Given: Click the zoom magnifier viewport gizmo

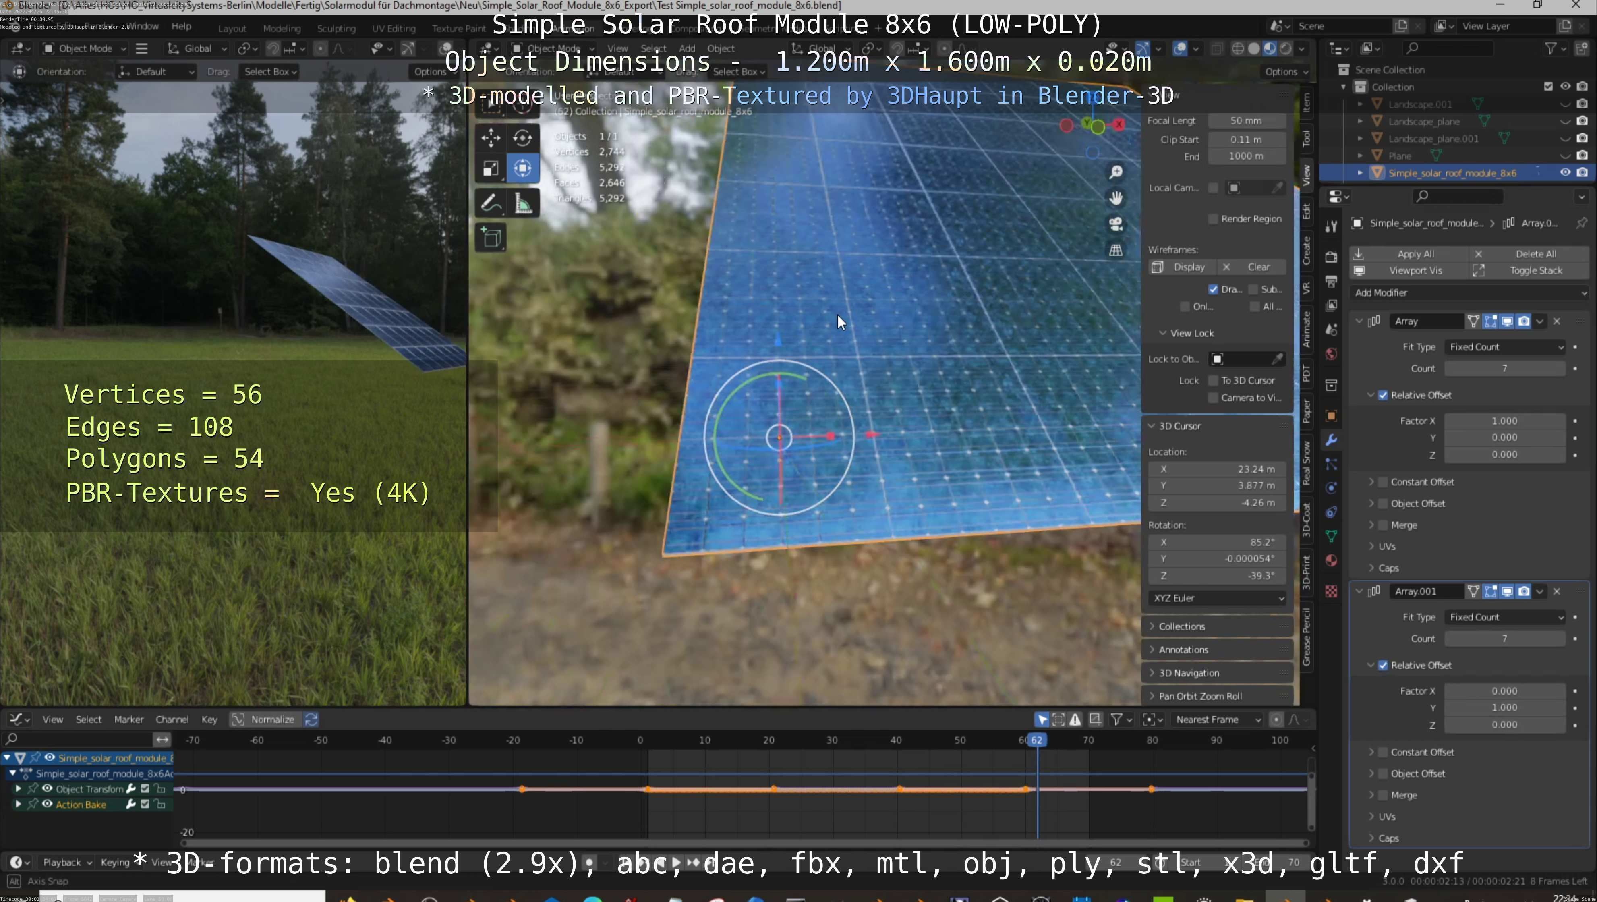Looking at the screenshot, I should pyautogui.click(x=1116, y=172).
